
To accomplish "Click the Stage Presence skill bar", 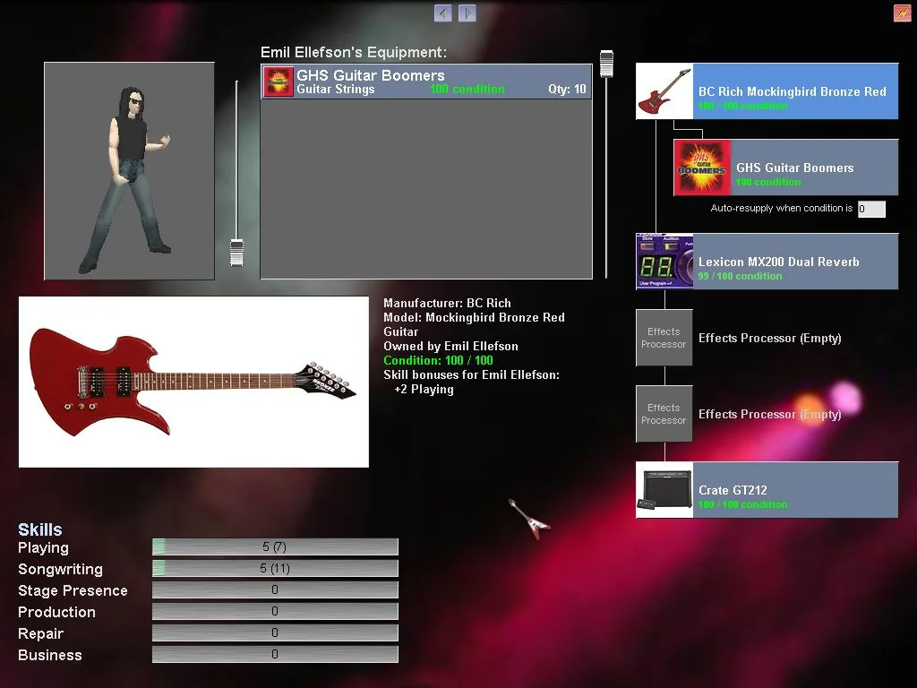I will 275,590.
